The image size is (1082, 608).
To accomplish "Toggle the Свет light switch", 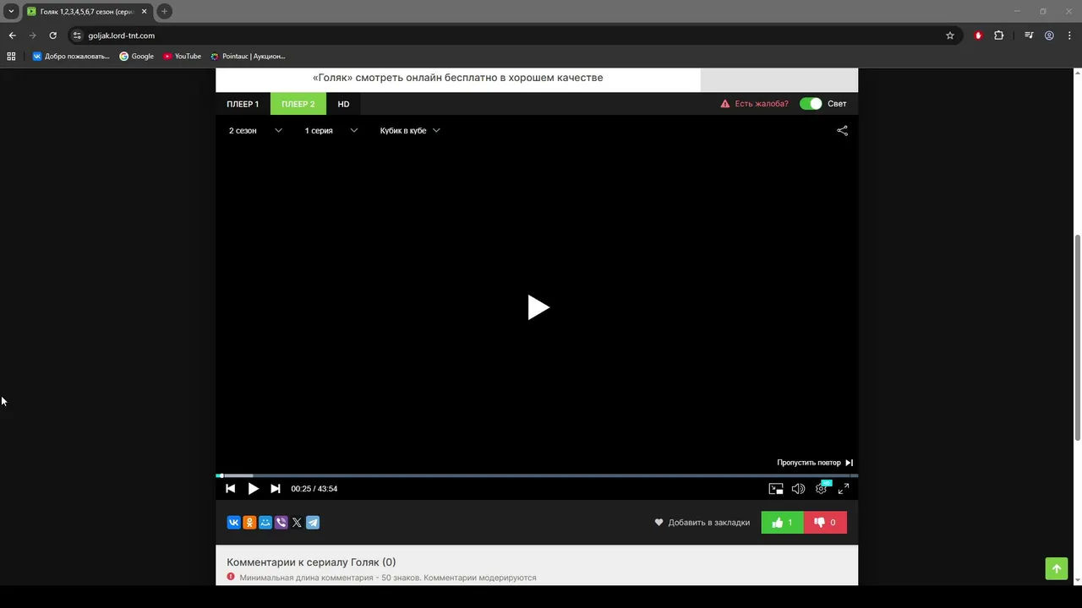I will (x=811, y=104).
